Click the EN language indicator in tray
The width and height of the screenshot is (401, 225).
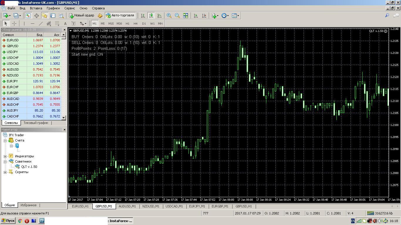pyautogui.click(x=353, y=221)
